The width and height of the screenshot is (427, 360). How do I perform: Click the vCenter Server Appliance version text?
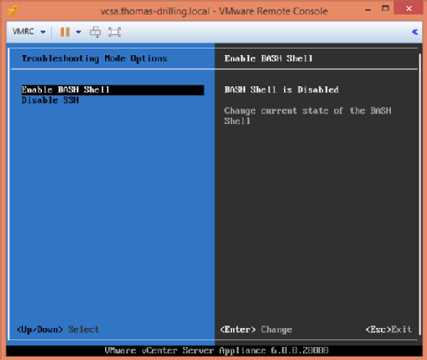coord(217,350)
